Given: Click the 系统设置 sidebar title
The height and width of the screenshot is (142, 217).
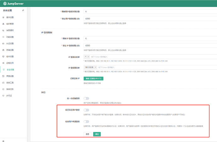Looking at the screenshot, I should (x=8, y=10).
